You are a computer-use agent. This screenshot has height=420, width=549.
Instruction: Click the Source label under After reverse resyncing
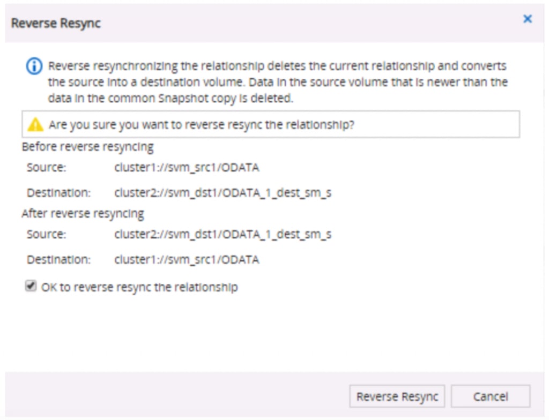point(46,234)
